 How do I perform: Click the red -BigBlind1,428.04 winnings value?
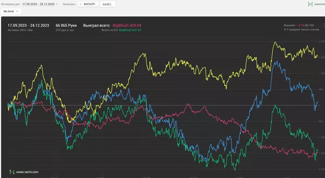click(x=126, y=25)
